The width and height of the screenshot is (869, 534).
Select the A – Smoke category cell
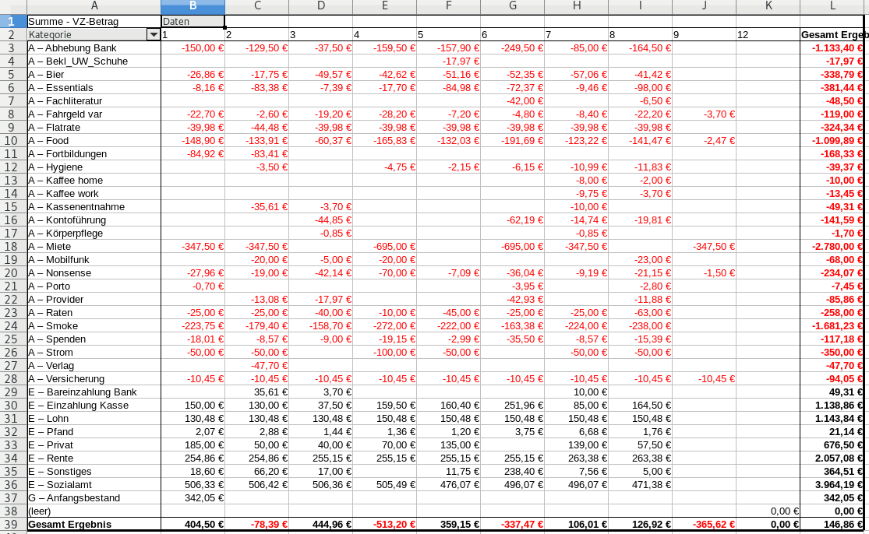pos(94,326)
